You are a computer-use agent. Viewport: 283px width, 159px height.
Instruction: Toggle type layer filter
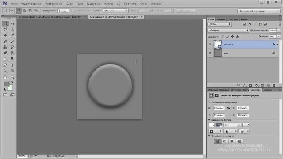(255, 24)
